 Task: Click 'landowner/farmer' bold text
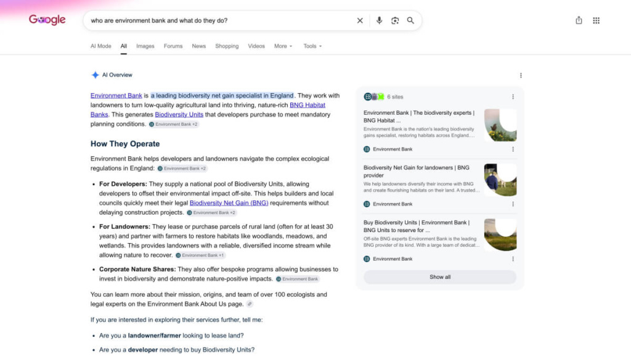155,336
